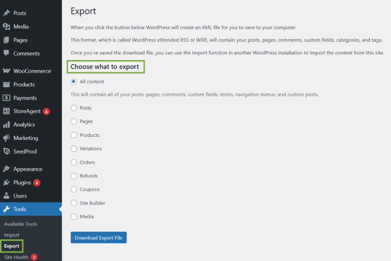Select the Posts radio button
This screenshot has height=261, width=391.
point(74,108)
